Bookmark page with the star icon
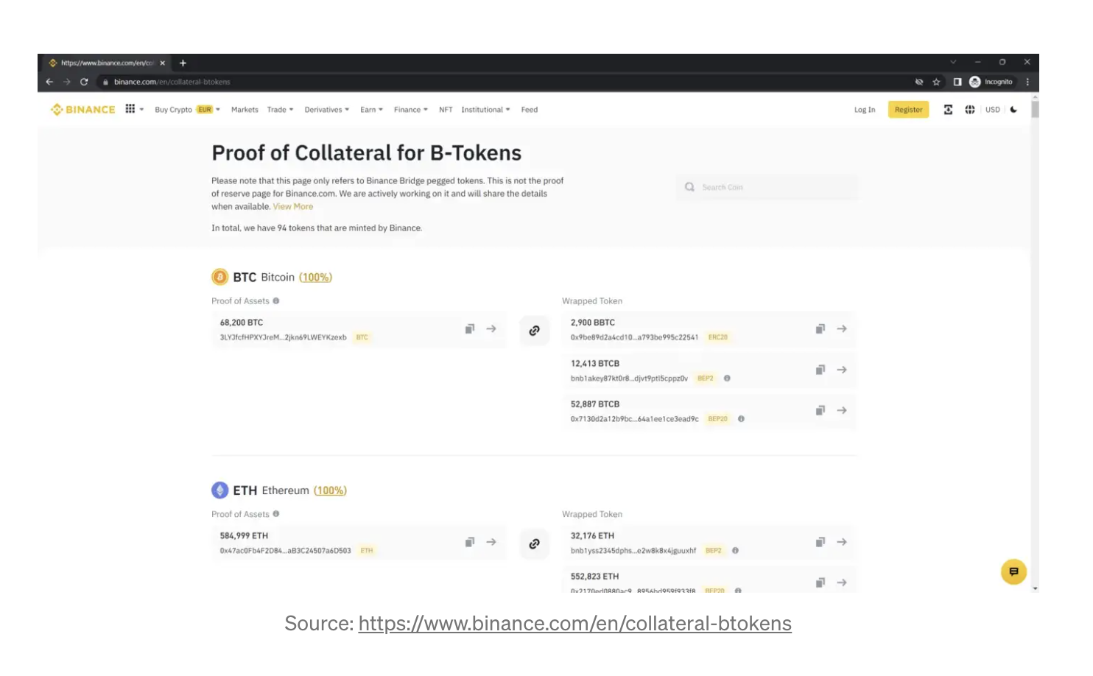 click(x=936, y=82)
